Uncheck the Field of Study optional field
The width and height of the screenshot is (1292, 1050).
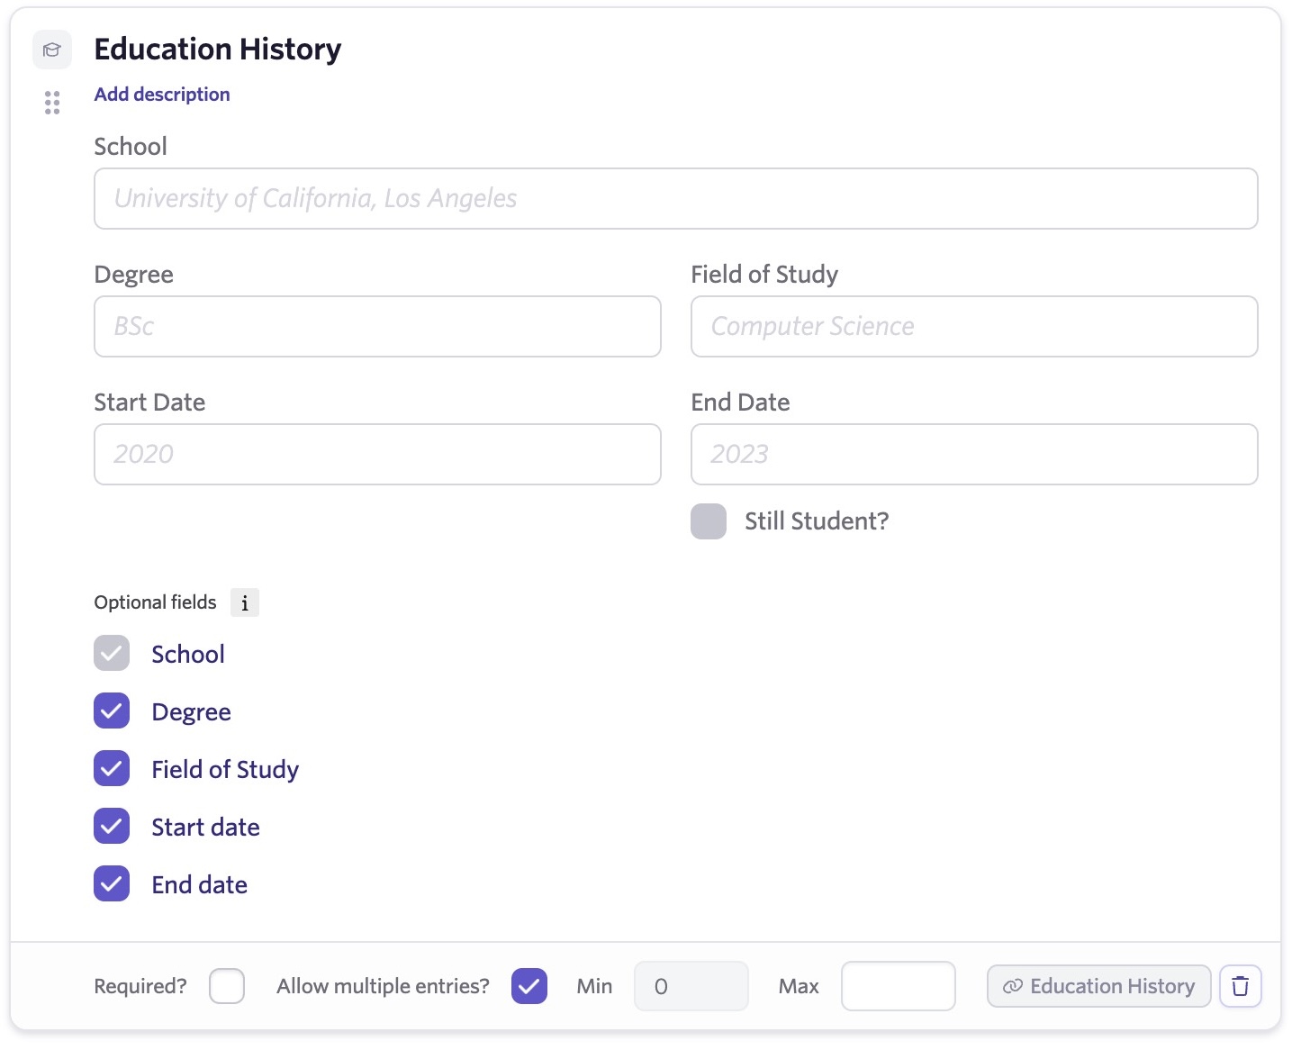pyautogui.click(x=112, y=769)
